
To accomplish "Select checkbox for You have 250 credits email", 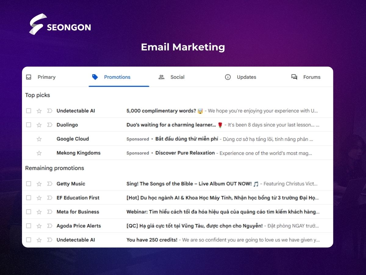I will pos(29,240).
